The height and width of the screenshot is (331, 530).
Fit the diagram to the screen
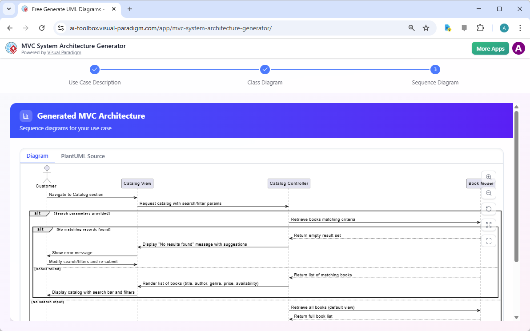[x=489, y=240]
